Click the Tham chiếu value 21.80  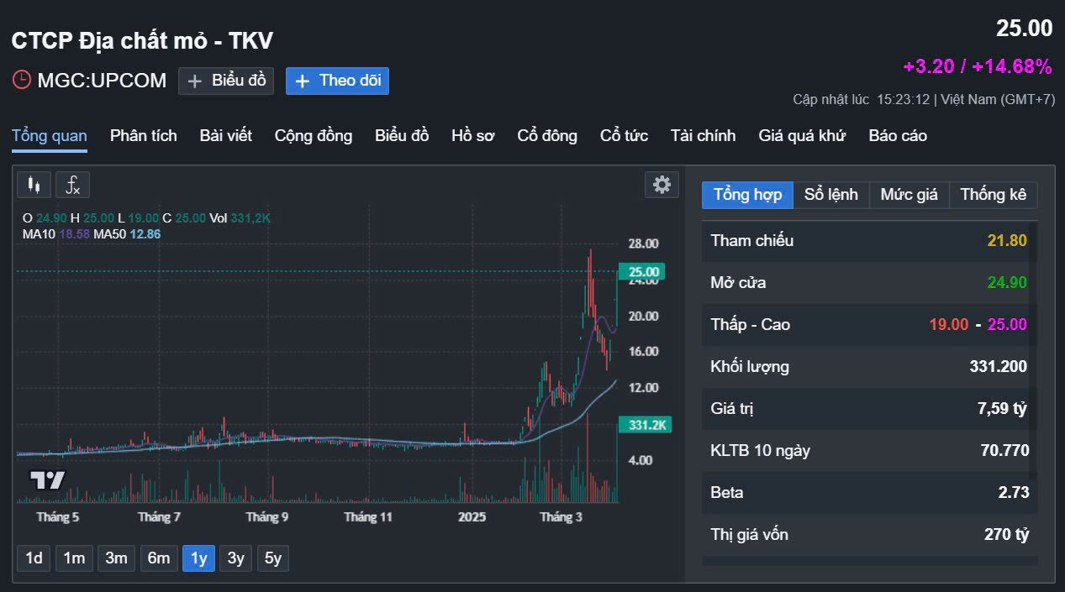[1007, 241]
